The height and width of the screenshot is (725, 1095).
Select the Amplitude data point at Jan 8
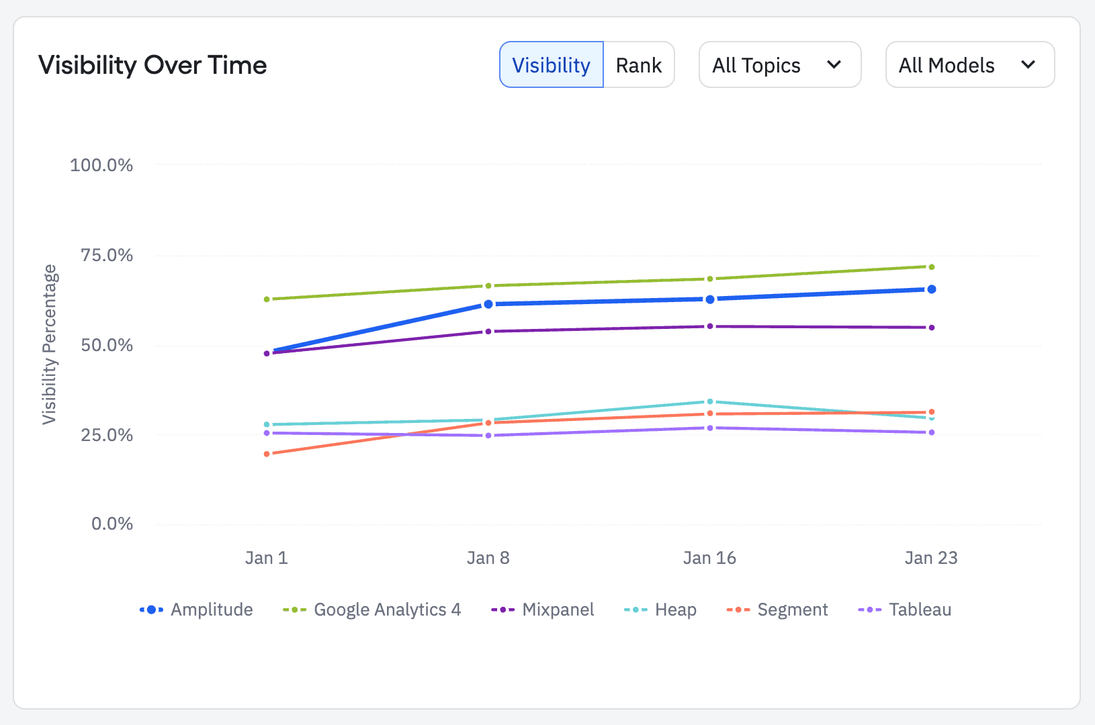point(488,303)
